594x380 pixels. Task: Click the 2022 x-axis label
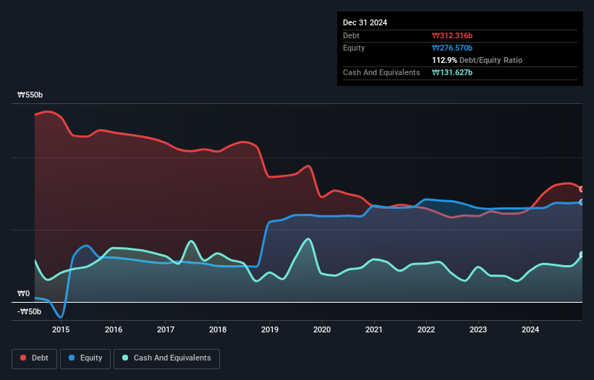pos(426,329)
